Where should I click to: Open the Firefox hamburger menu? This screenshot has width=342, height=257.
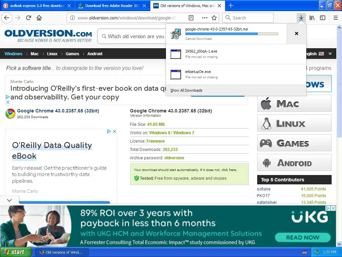[x=336, y=18]
